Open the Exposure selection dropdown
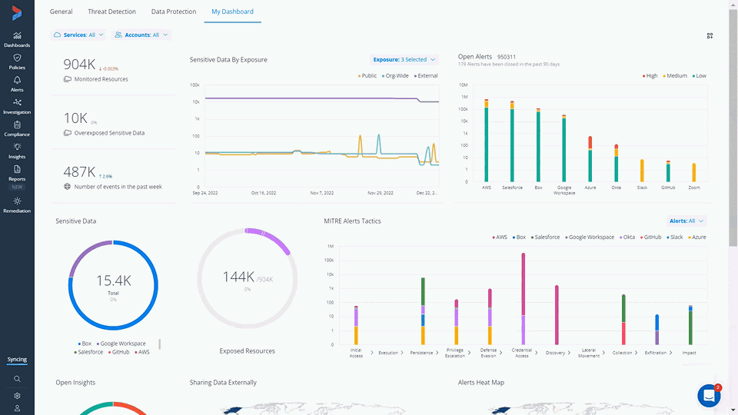This screenshot has width=738, height=415. click(404, 59)
